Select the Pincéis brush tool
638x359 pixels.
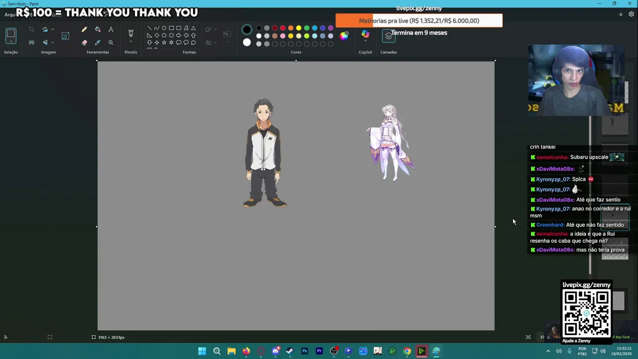pyautogui.click(x=131, y=33)
